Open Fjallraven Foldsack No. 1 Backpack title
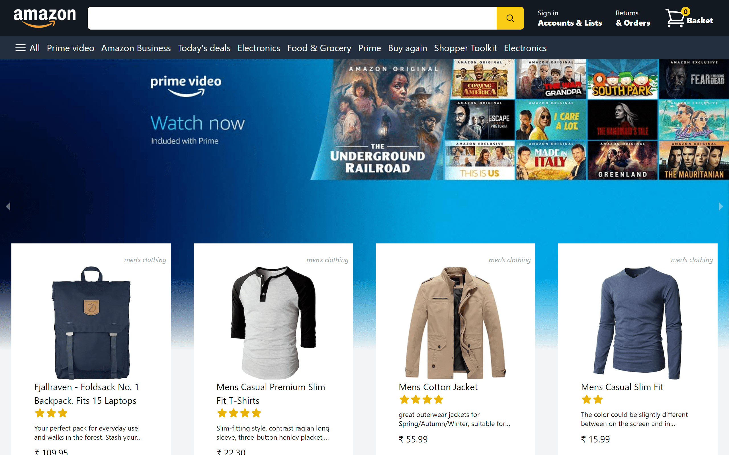The width and height of the screenshot is (729, 455). coord(87,394)
